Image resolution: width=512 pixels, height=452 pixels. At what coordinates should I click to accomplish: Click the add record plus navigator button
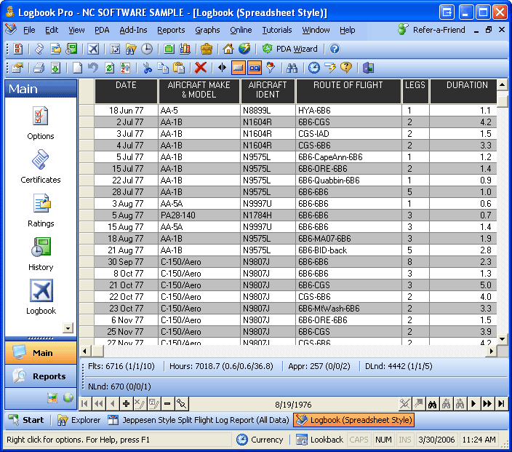coord(126,404)
